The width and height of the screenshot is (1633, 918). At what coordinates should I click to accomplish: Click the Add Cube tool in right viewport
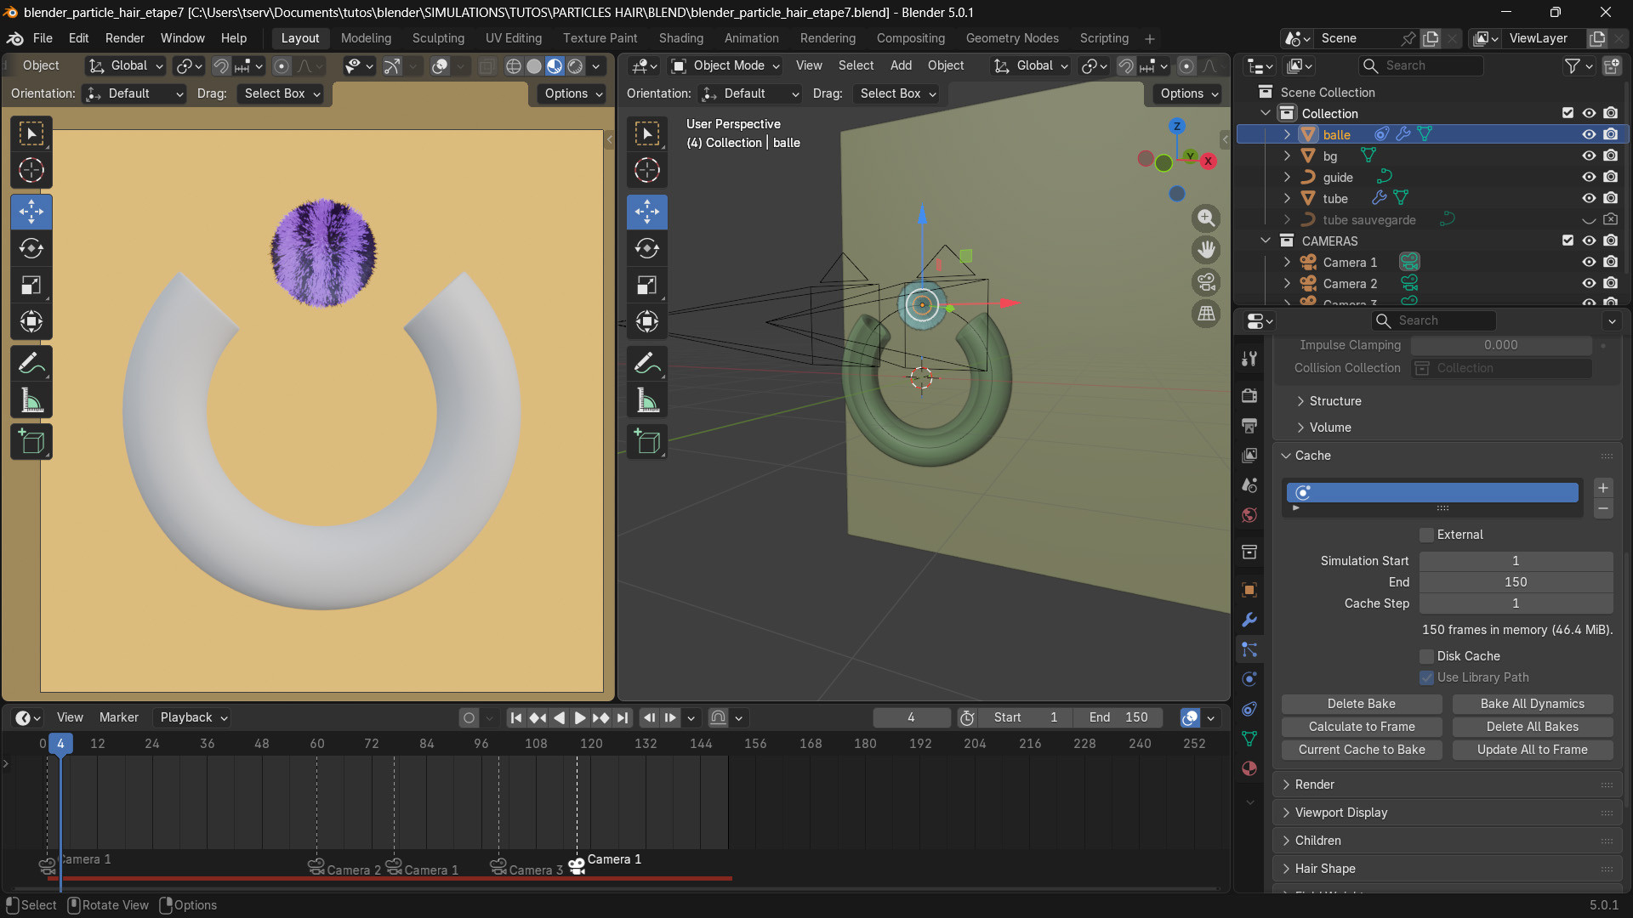tap(646, 442)
